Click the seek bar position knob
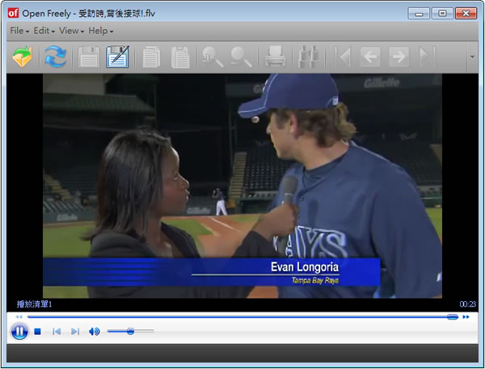This screenshot has height=369, width=485. 452,316
